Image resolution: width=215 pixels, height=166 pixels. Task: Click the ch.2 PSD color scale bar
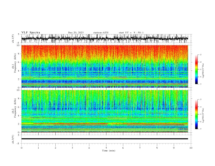[x=196, y=114]
